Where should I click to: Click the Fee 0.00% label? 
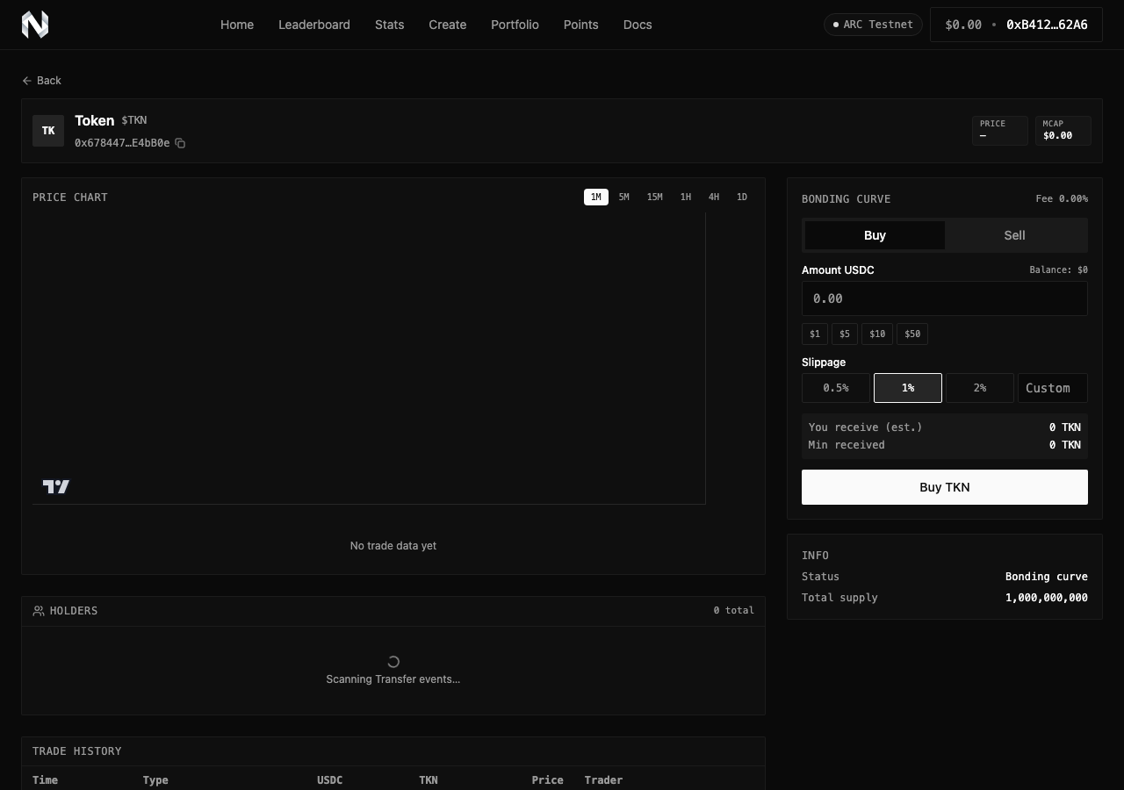(1062, 199)
